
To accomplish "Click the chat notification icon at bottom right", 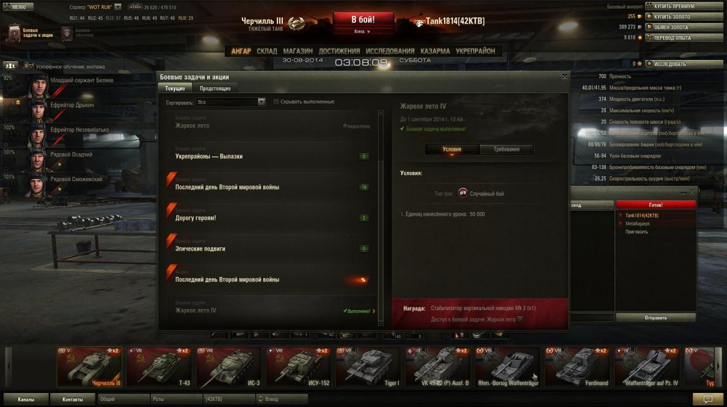I will coord(706,399).
